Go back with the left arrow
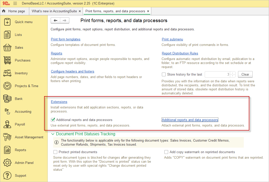The image size is (269, 182). 55,21
